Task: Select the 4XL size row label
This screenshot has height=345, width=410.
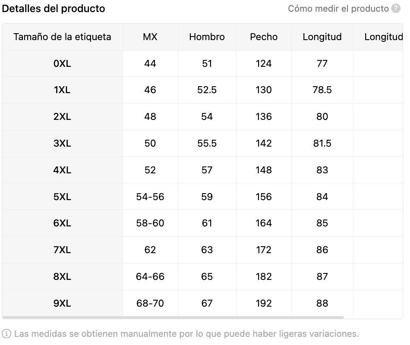Action: (x=62, y=170)
